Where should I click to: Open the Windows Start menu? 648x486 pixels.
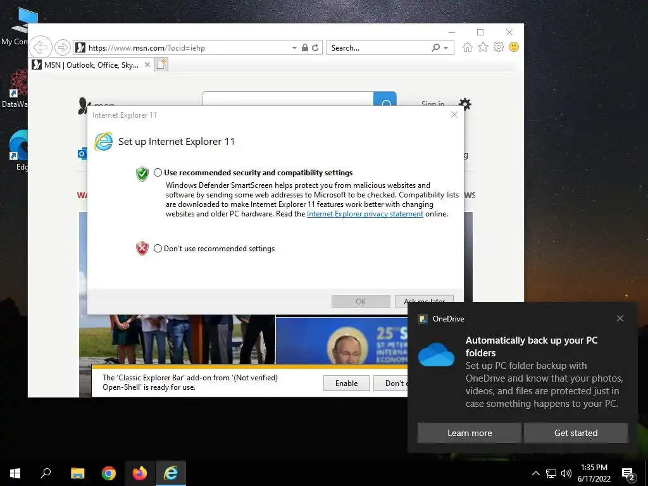pos(15,473)
